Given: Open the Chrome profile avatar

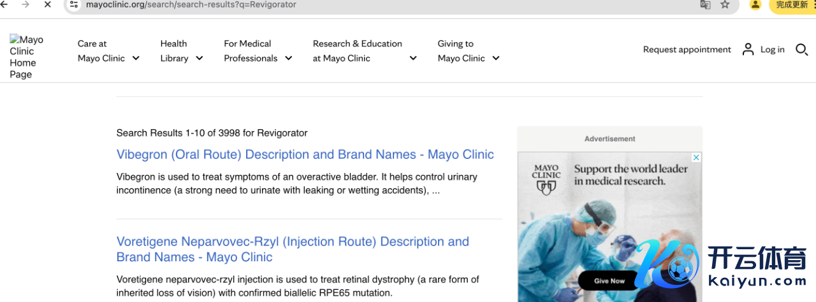Looking at the screenshot, I should [x=755, y=4].
